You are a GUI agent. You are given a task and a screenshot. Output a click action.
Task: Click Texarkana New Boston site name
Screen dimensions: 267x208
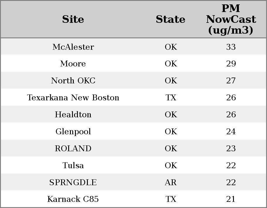click(73, 98)
